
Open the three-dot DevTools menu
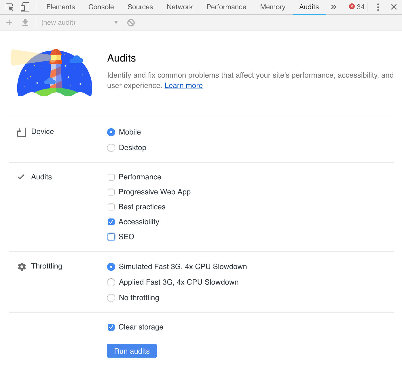378,7
